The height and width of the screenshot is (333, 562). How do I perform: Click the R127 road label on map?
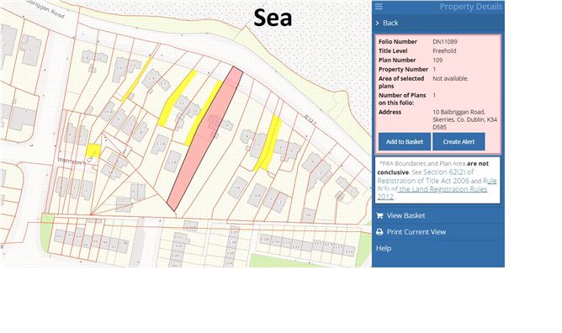310,119
